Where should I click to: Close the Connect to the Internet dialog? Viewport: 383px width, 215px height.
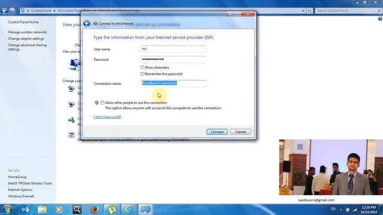point(248,14)
